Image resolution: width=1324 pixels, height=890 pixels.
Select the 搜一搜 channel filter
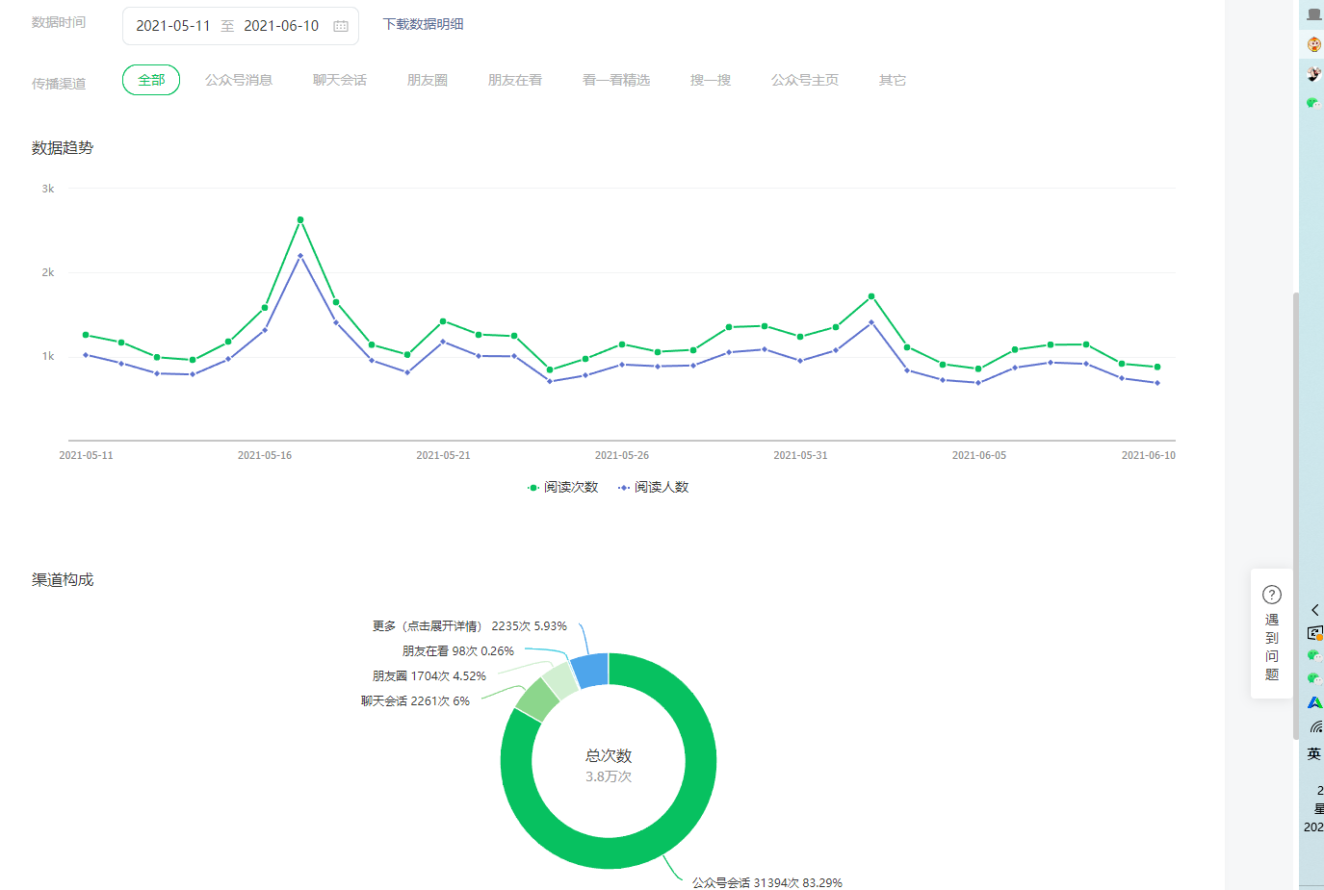tap(710, 80)
